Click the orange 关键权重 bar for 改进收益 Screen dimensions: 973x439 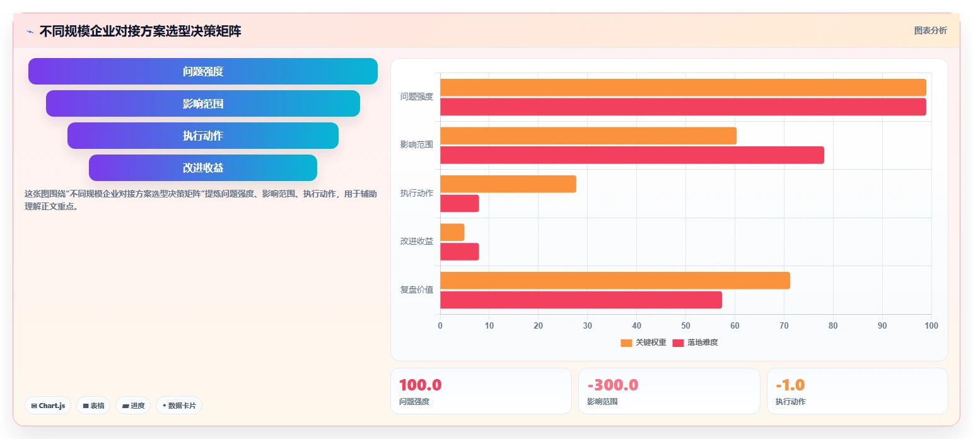(x=452, y=232)
